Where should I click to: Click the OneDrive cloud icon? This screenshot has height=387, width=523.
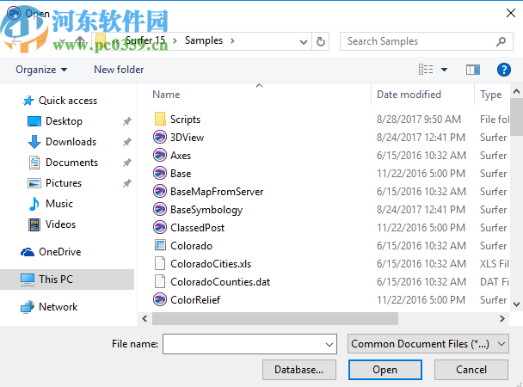tap(28, 252)
